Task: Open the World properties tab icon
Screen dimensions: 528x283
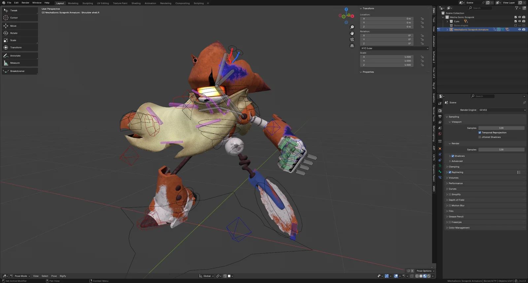Action: 440,134
